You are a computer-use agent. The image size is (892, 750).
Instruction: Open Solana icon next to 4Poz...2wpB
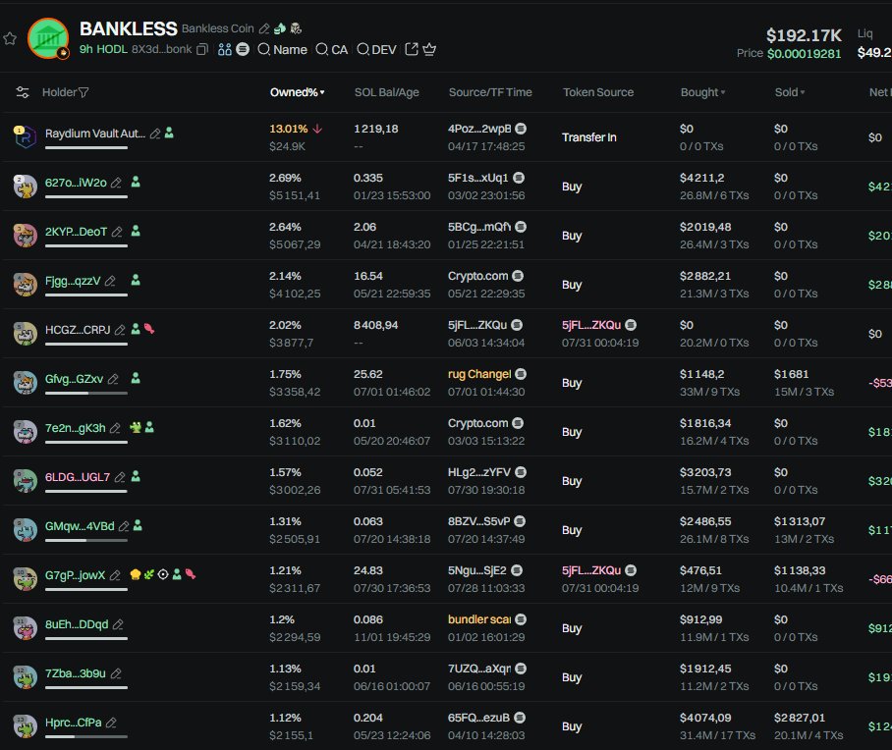click(x=521, y=129)
